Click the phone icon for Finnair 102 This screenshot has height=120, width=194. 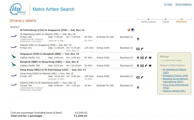(x=142, y=77)
